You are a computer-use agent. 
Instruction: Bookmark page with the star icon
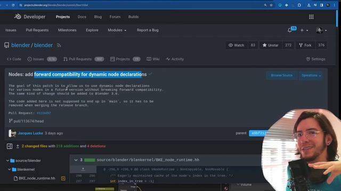(x=271, y=5)
